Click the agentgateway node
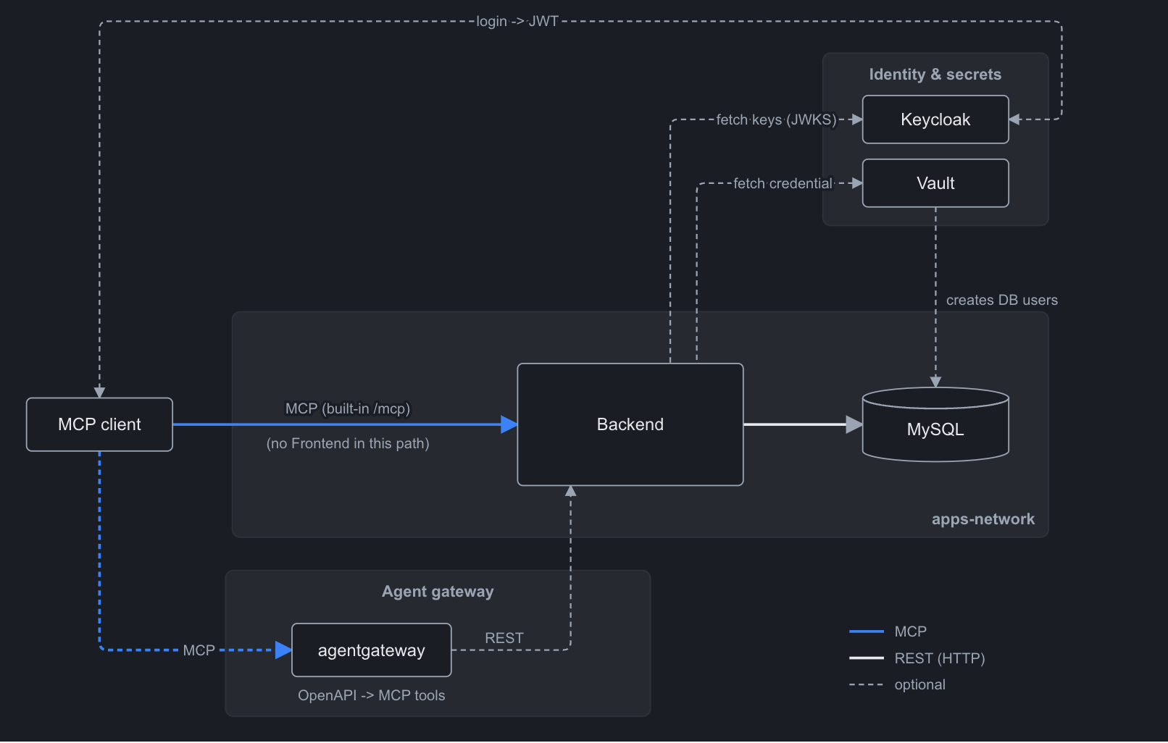1168x743 pixels. point(372,650)
